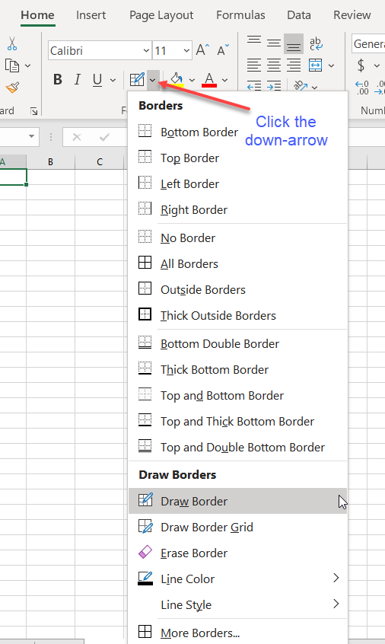Switch to the Insert tab
Image resolution: width=385 pixels, height=644 pixels.
pyautogui.click(x=91, y=15)
